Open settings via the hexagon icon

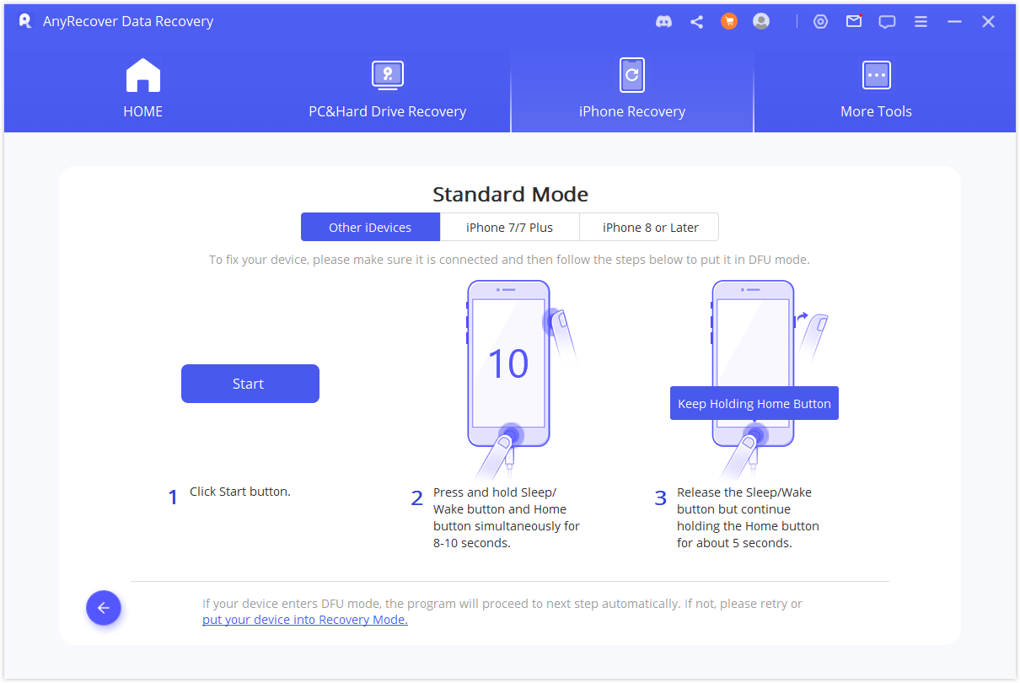pyautogui.click(x=820, y=22)
